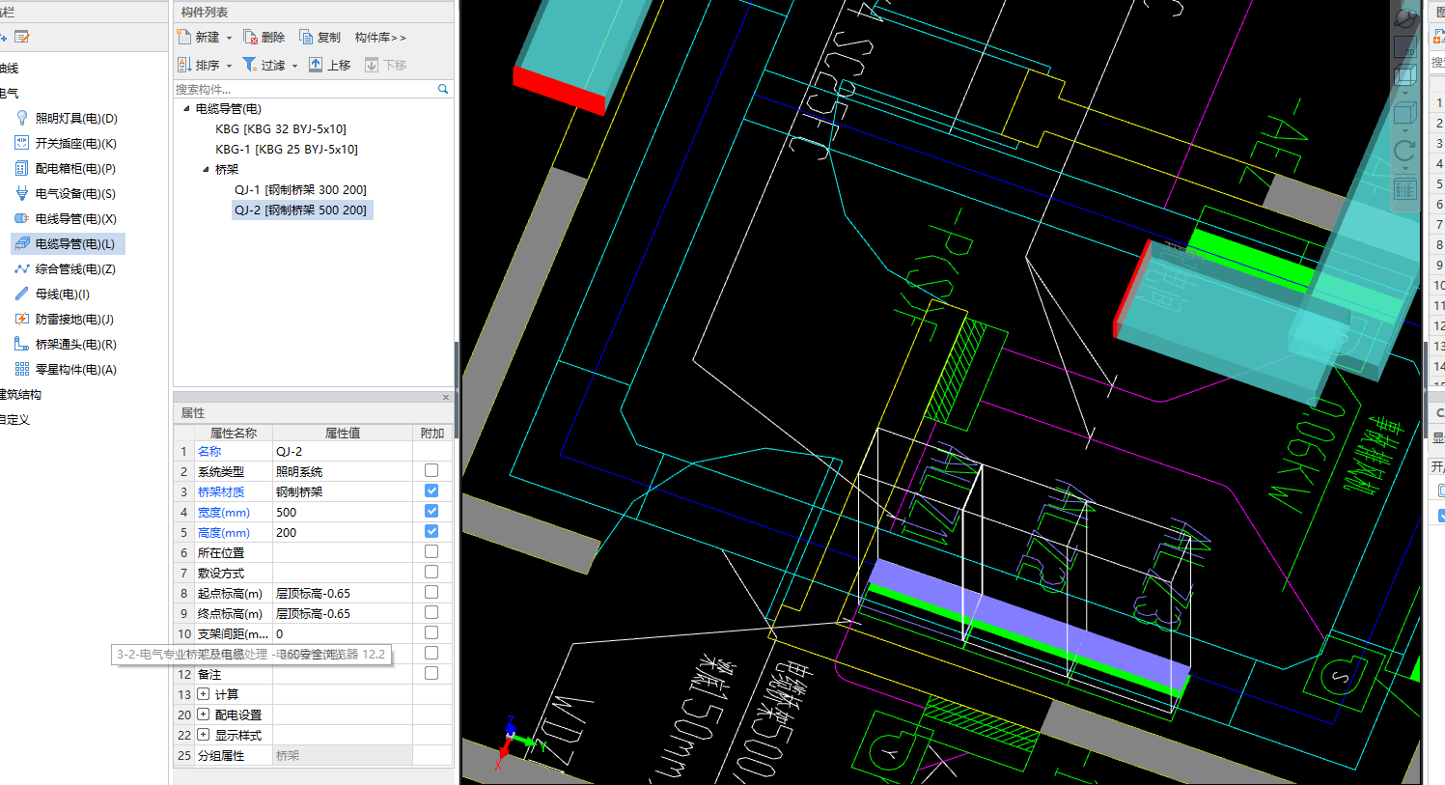Screen dimensions: 1445x785
Task: Select 开关插座(电)(K) switch socket icon
Action: [x=22, y=143]
